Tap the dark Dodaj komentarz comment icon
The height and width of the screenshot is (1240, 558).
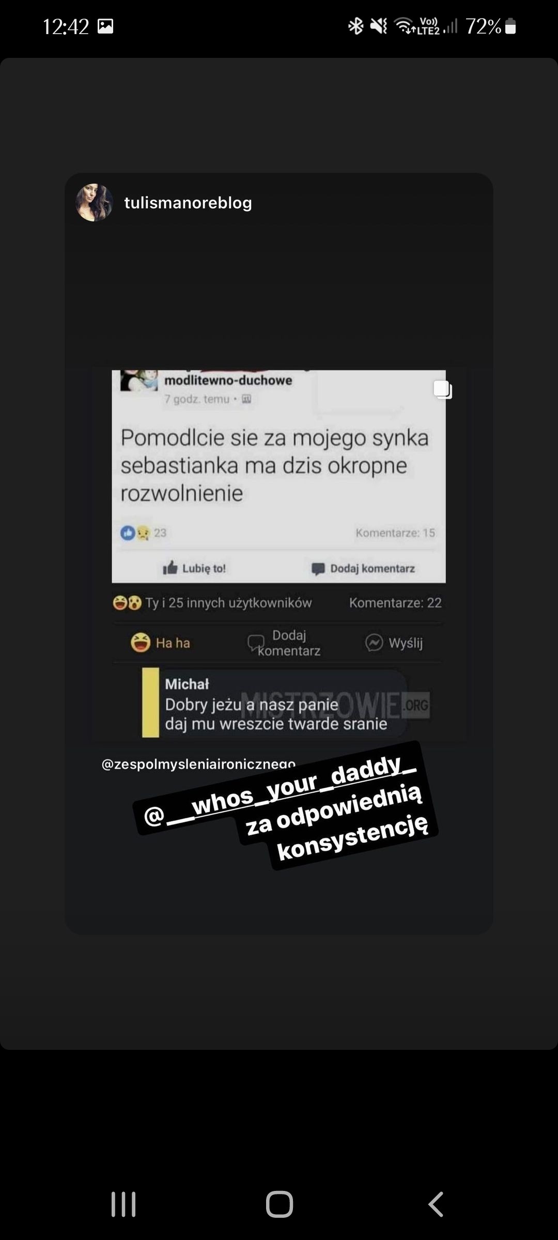point(256,643)
